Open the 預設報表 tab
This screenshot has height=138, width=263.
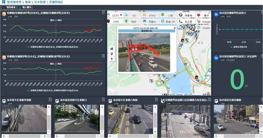pyautogui.click(x=9, y=7)
